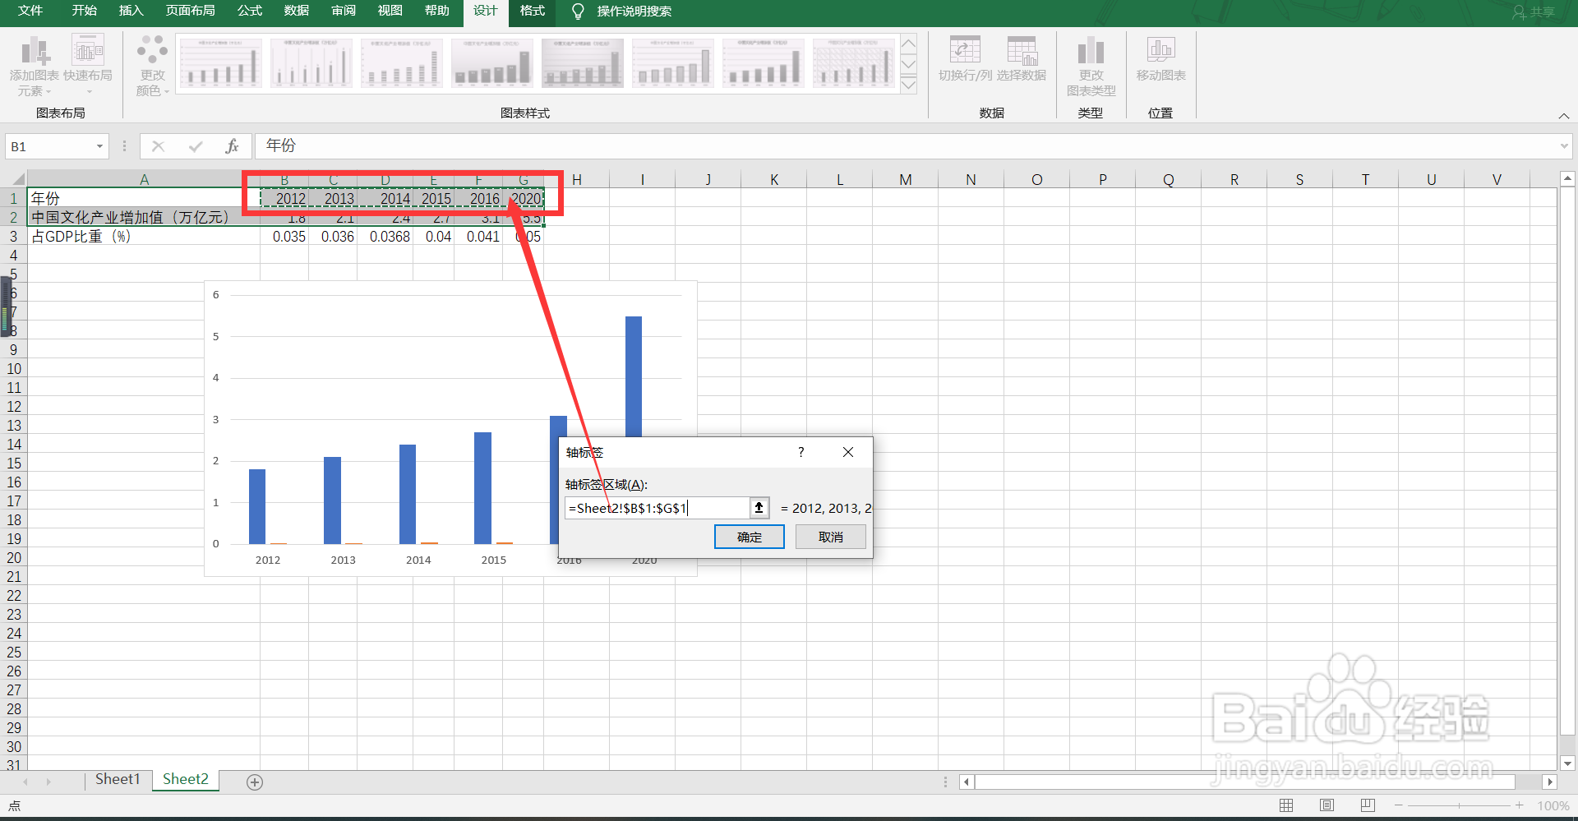The width and height of the screenshot is (1578, 821).
Task: Click the axis label range input field
Action: (x=657, y=508)
